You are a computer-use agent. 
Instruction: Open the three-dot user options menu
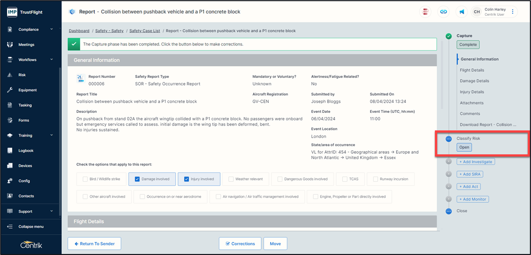coord(512,12)
